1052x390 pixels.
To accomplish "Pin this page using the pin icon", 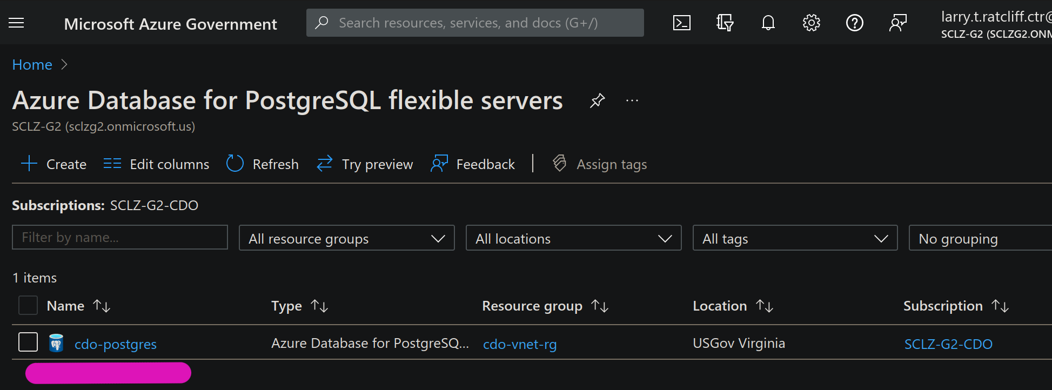I will (x=597, y=100).
